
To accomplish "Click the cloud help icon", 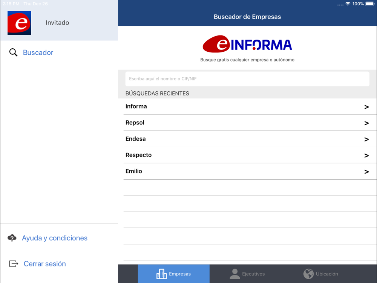I will coord(12,238).
